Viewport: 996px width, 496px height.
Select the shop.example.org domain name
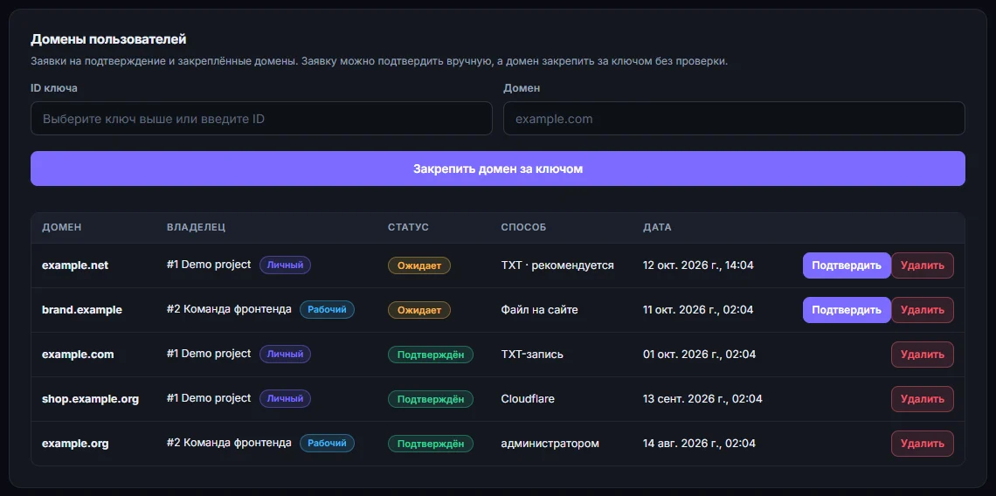tap(90, 399)
